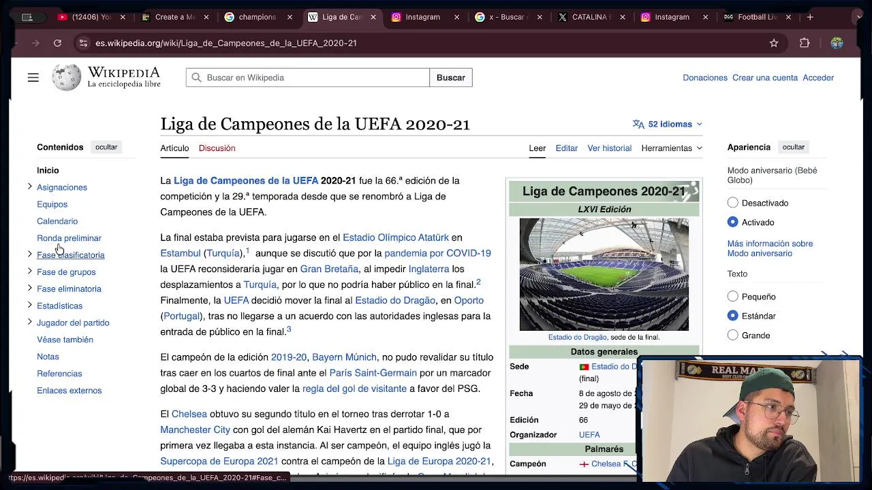Click the browser address bar URL
The width and height of the screenshot is (872, 490).
pos(225,43)
